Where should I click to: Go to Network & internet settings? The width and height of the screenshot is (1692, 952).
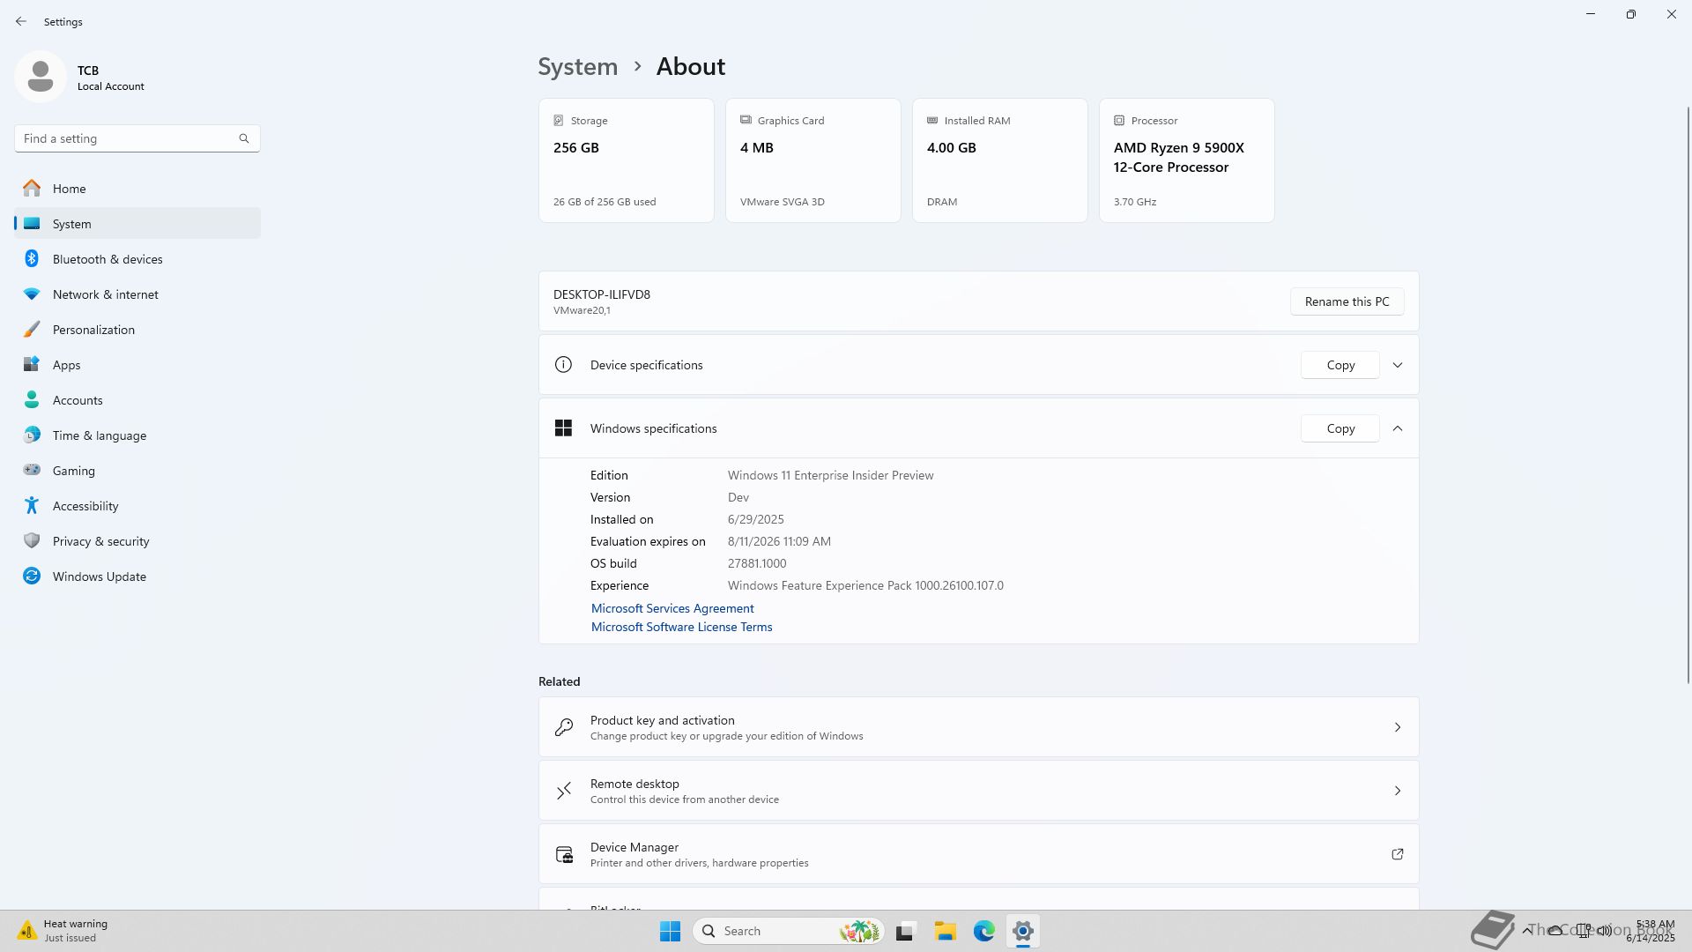pyautogui.click(x=105, y=294)
